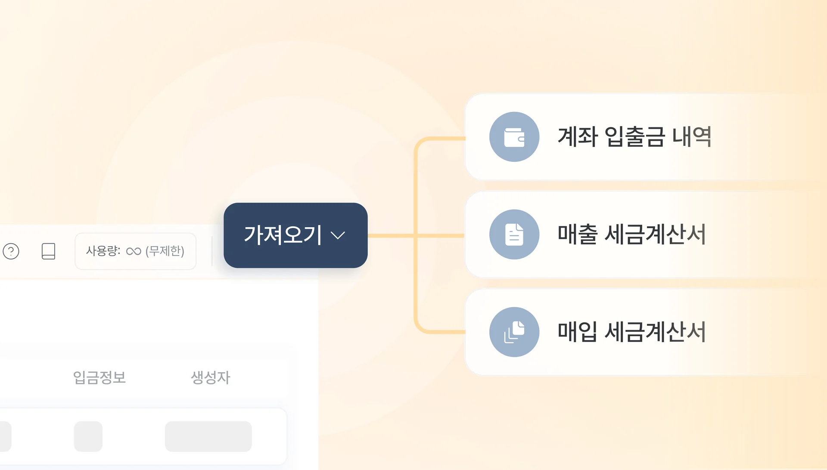827x470 pixels.
Task: Expand the 가져오기 dropdown menu
Action: pos(295,235)
